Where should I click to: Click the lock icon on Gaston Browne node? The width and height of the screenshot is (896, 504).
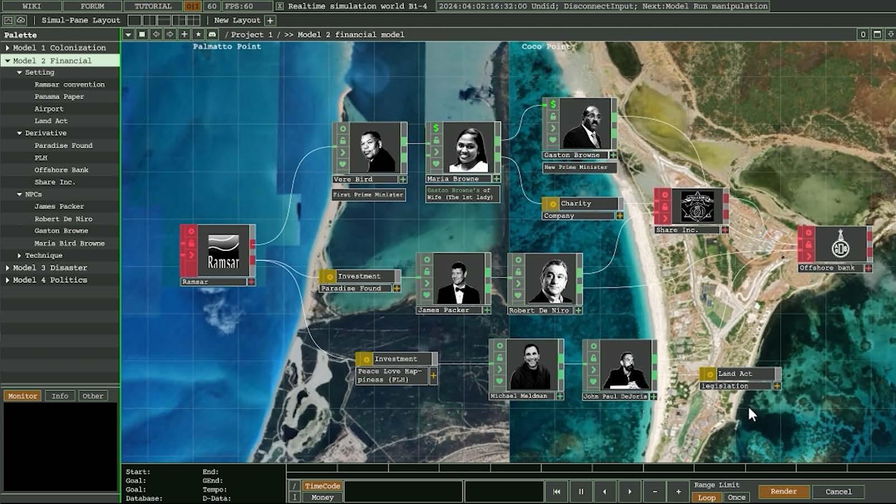tap(552, 116)
